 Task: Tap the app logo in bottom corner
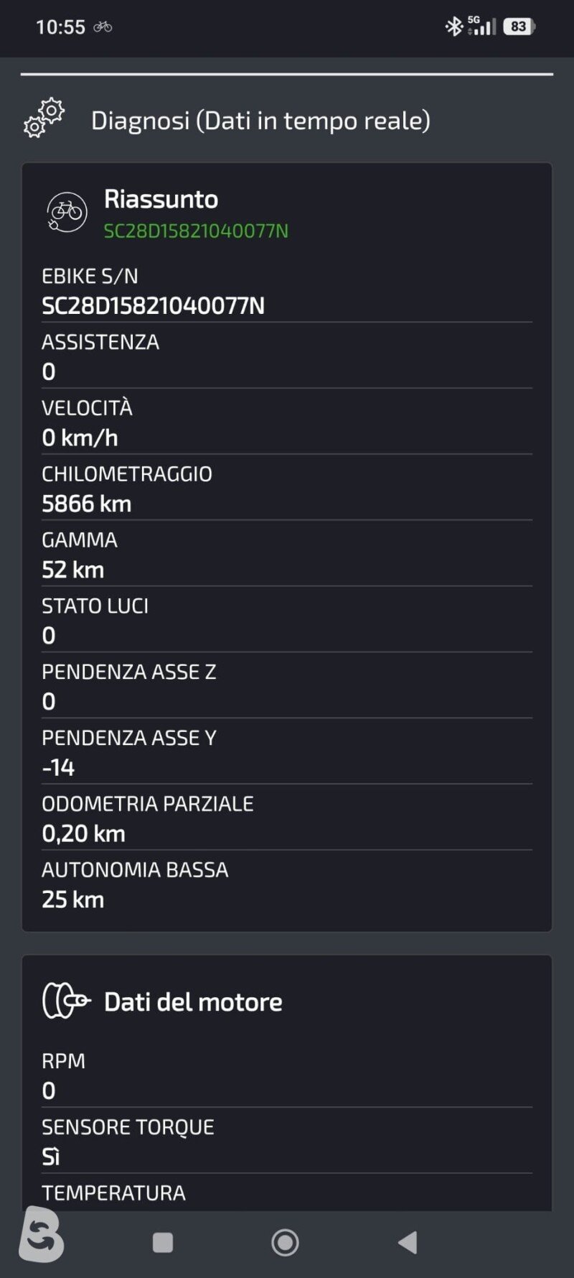[41, 1235]
